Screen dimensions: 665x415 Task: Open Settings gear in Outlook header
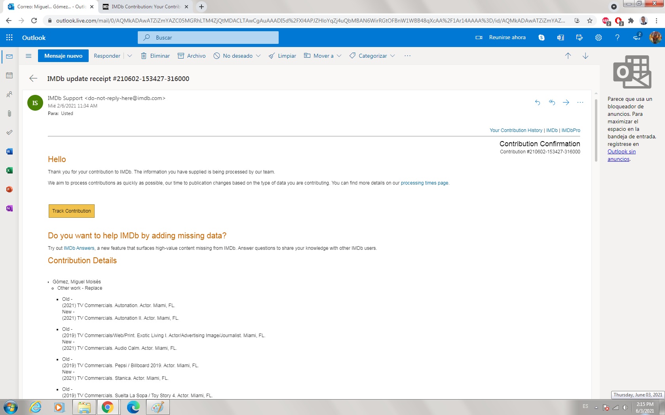pyautogui.click(x=598, y=38)
